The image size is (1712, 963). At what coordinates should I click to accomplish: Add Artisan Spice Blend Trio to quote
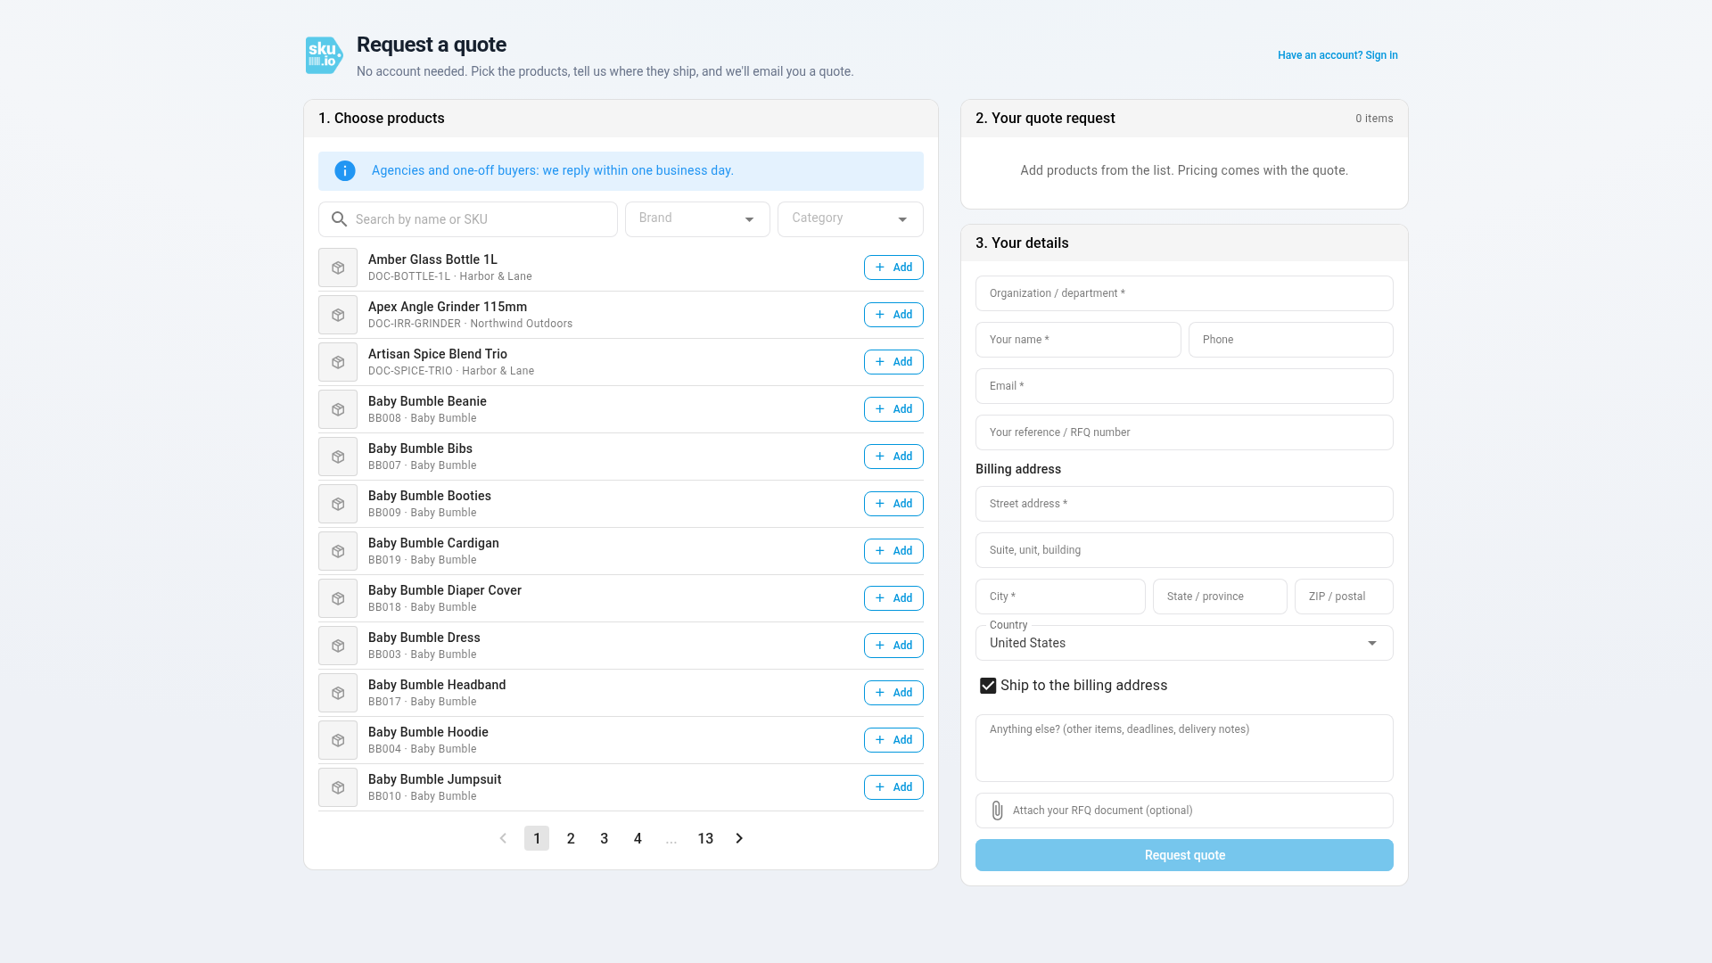(x=893, y=362)
